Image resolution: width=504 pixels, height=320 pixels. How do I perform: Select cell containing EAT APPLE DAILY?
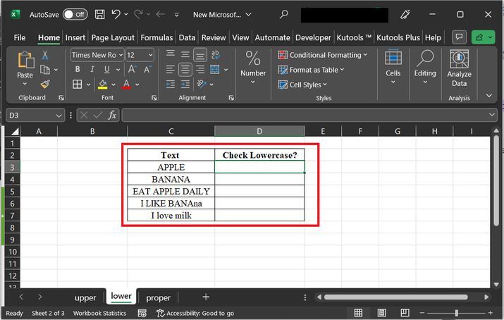pyautogui.click(x=171, y=191)
